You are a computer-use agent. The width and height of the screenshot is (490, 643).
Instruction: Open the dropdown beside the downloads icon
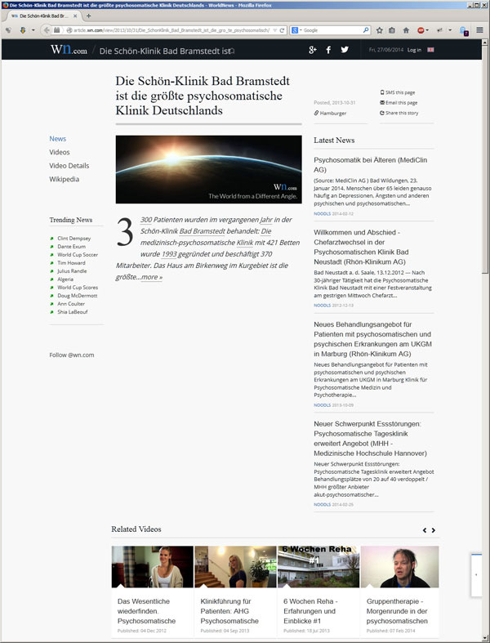[x=33, y=30]
